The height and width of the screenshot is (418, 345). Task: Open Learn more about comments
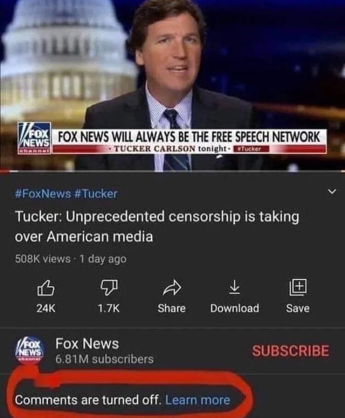click(x=198, y=400)
